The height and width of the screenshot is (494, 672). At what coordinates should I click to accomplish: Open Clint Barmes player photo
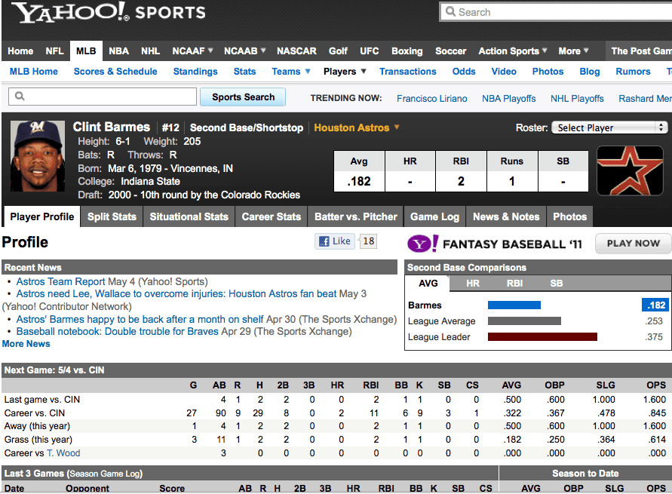(x=38, y=156)
